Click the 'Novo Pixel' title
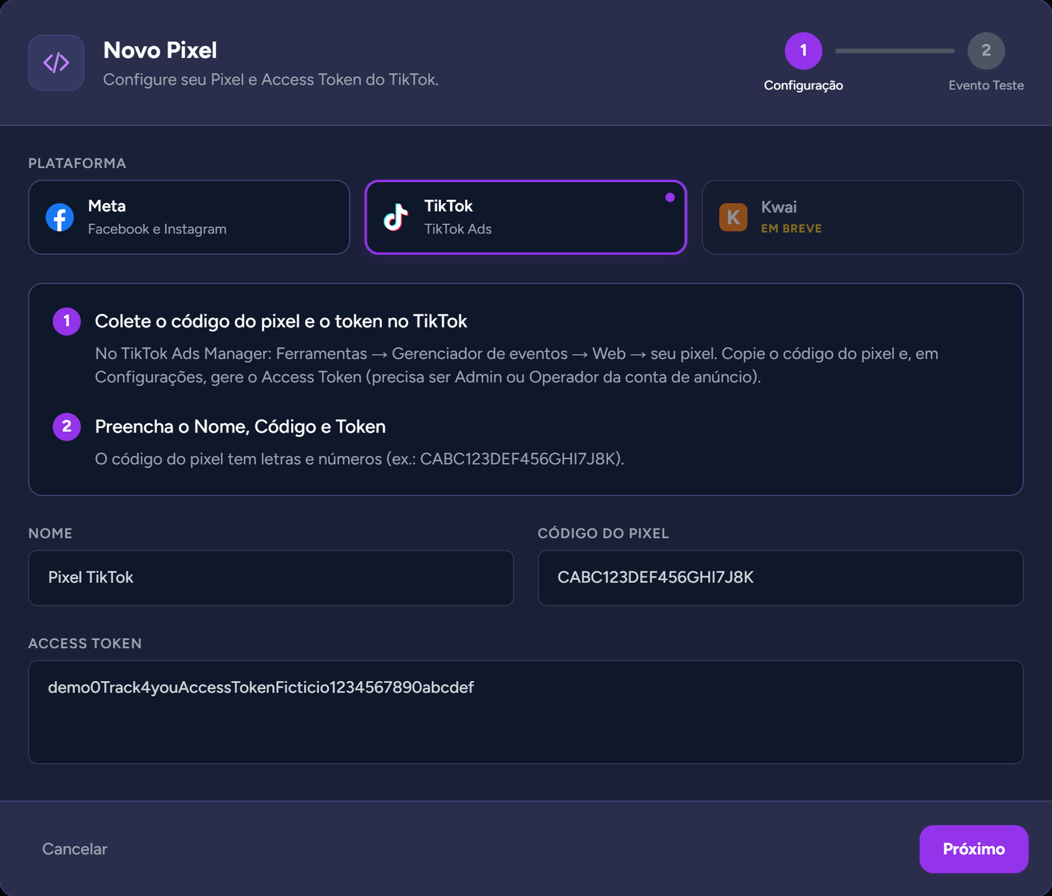Image resolution: width=1052 pixels, height=896 pixels. (x=160, y=51)
